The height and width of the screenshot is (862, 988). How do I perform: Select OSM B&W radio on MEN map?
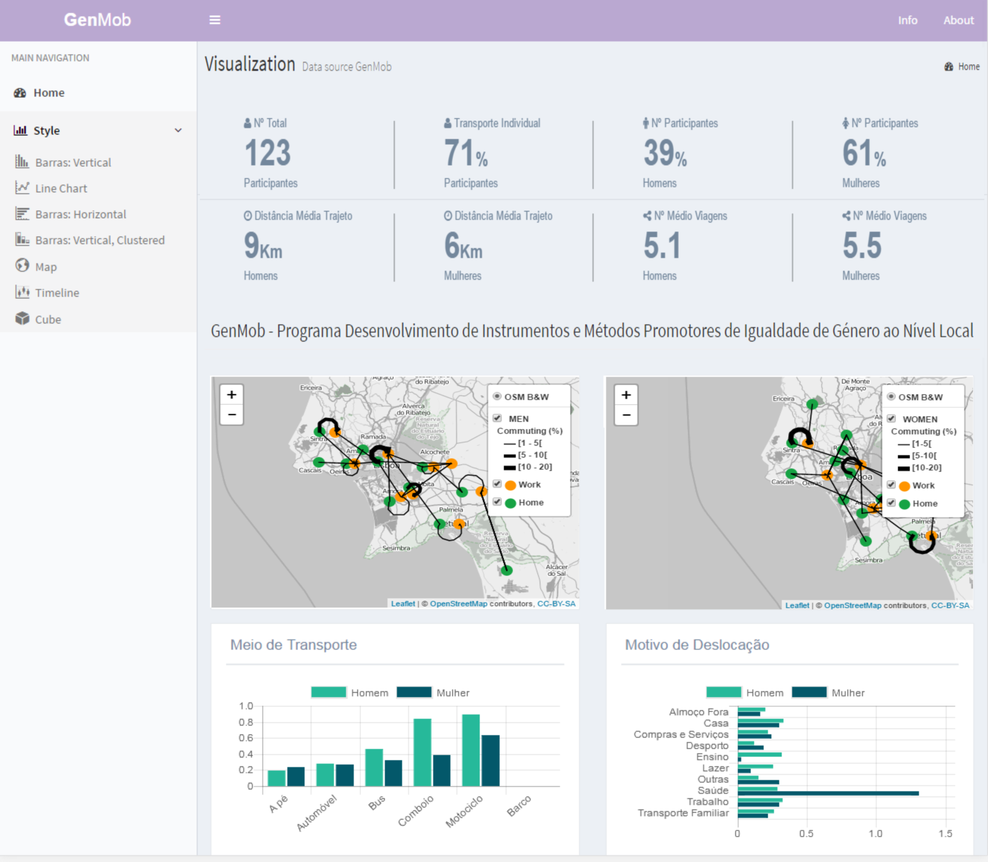pos(497,396)
